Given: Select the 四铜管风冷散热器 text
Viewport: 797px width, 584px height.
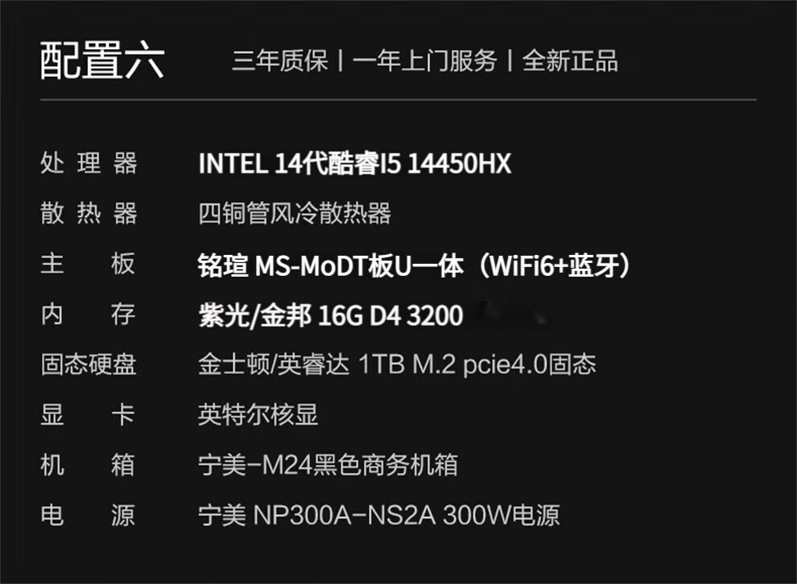Looking at the screenshot, I should click(295, 214).
